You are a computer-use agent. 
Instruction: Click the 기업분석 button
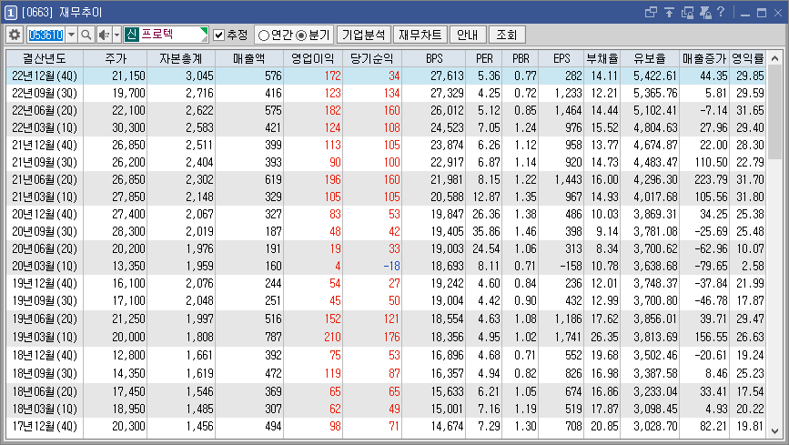pyautogui.click(x=364, y=35)
